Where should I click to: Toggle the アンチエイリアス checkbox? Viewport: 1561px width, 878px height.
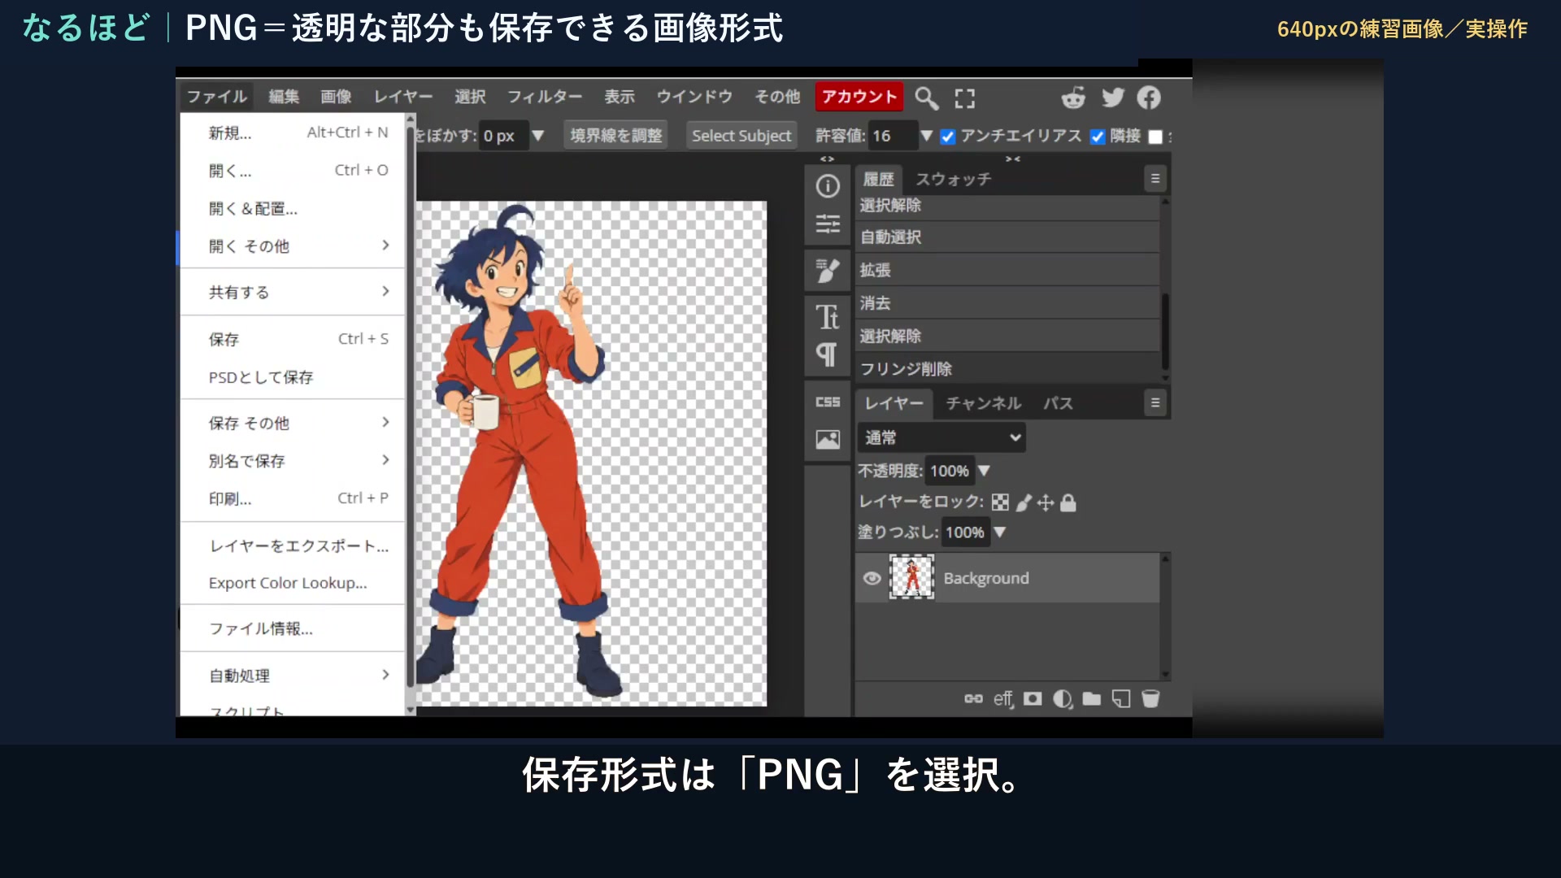(x=948, y=137)
